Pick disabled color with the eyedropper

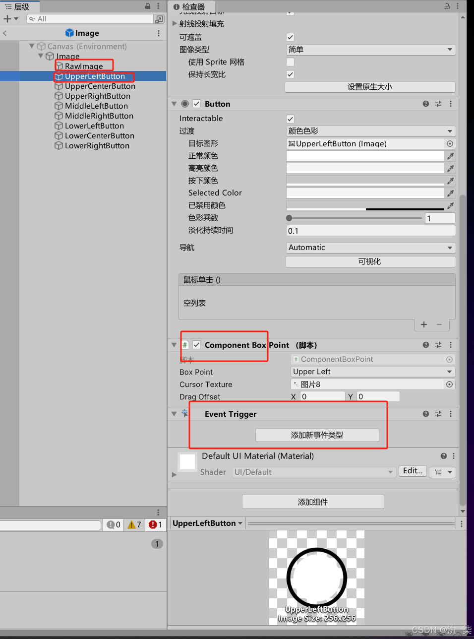pos(451,205)
